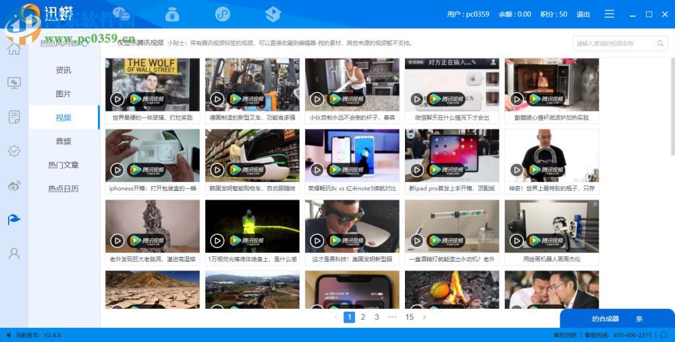Open the mini program icon in header
The image size is (675, 342).
tap(223, 14)
